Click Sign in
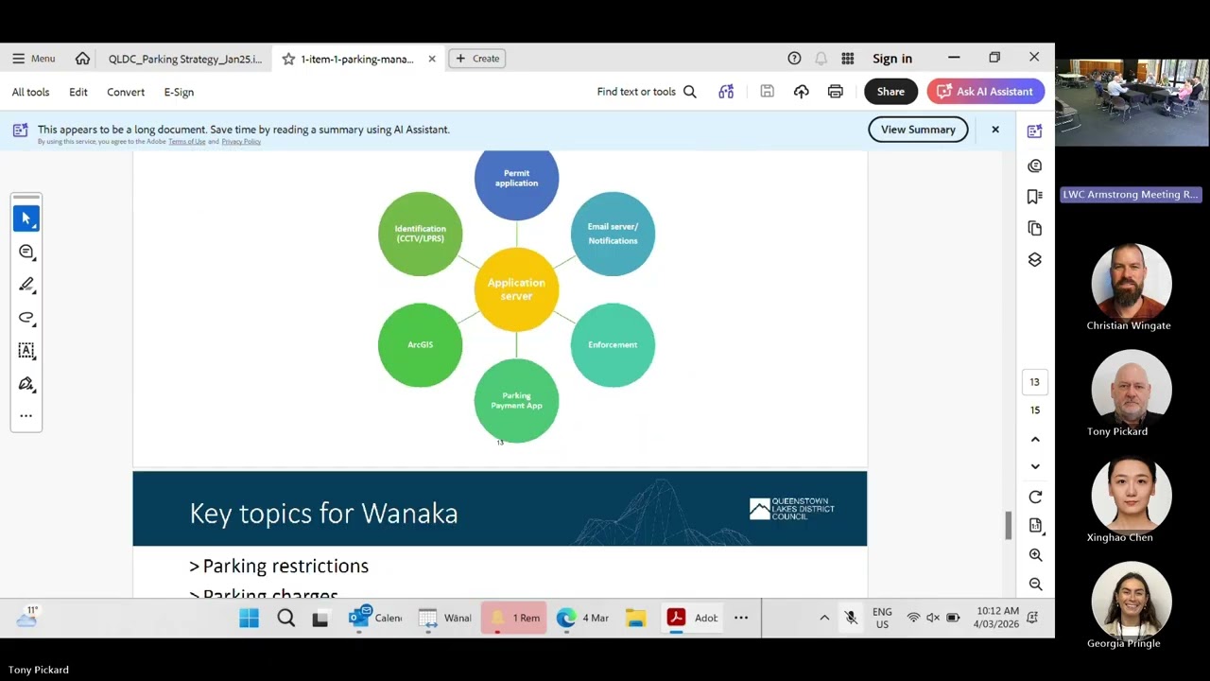Screen dimensions: 1210x681 coord(892,59)
